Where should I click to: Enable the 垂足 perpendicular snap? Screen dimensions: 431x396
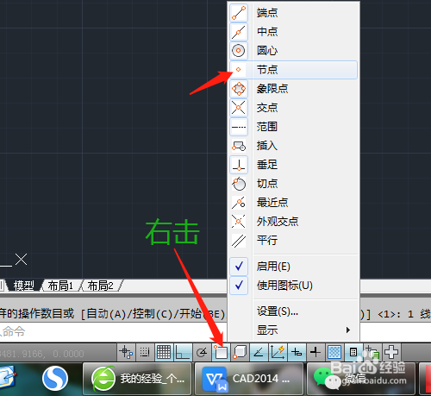(x=293, y=165)
